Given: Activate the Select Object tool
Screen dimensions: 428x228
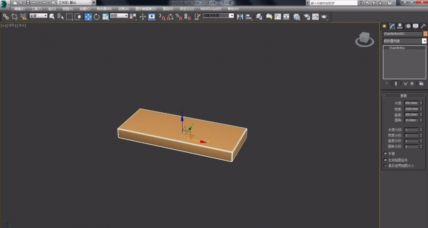Looking at the screenshot, I should click(x=52, y=16).
